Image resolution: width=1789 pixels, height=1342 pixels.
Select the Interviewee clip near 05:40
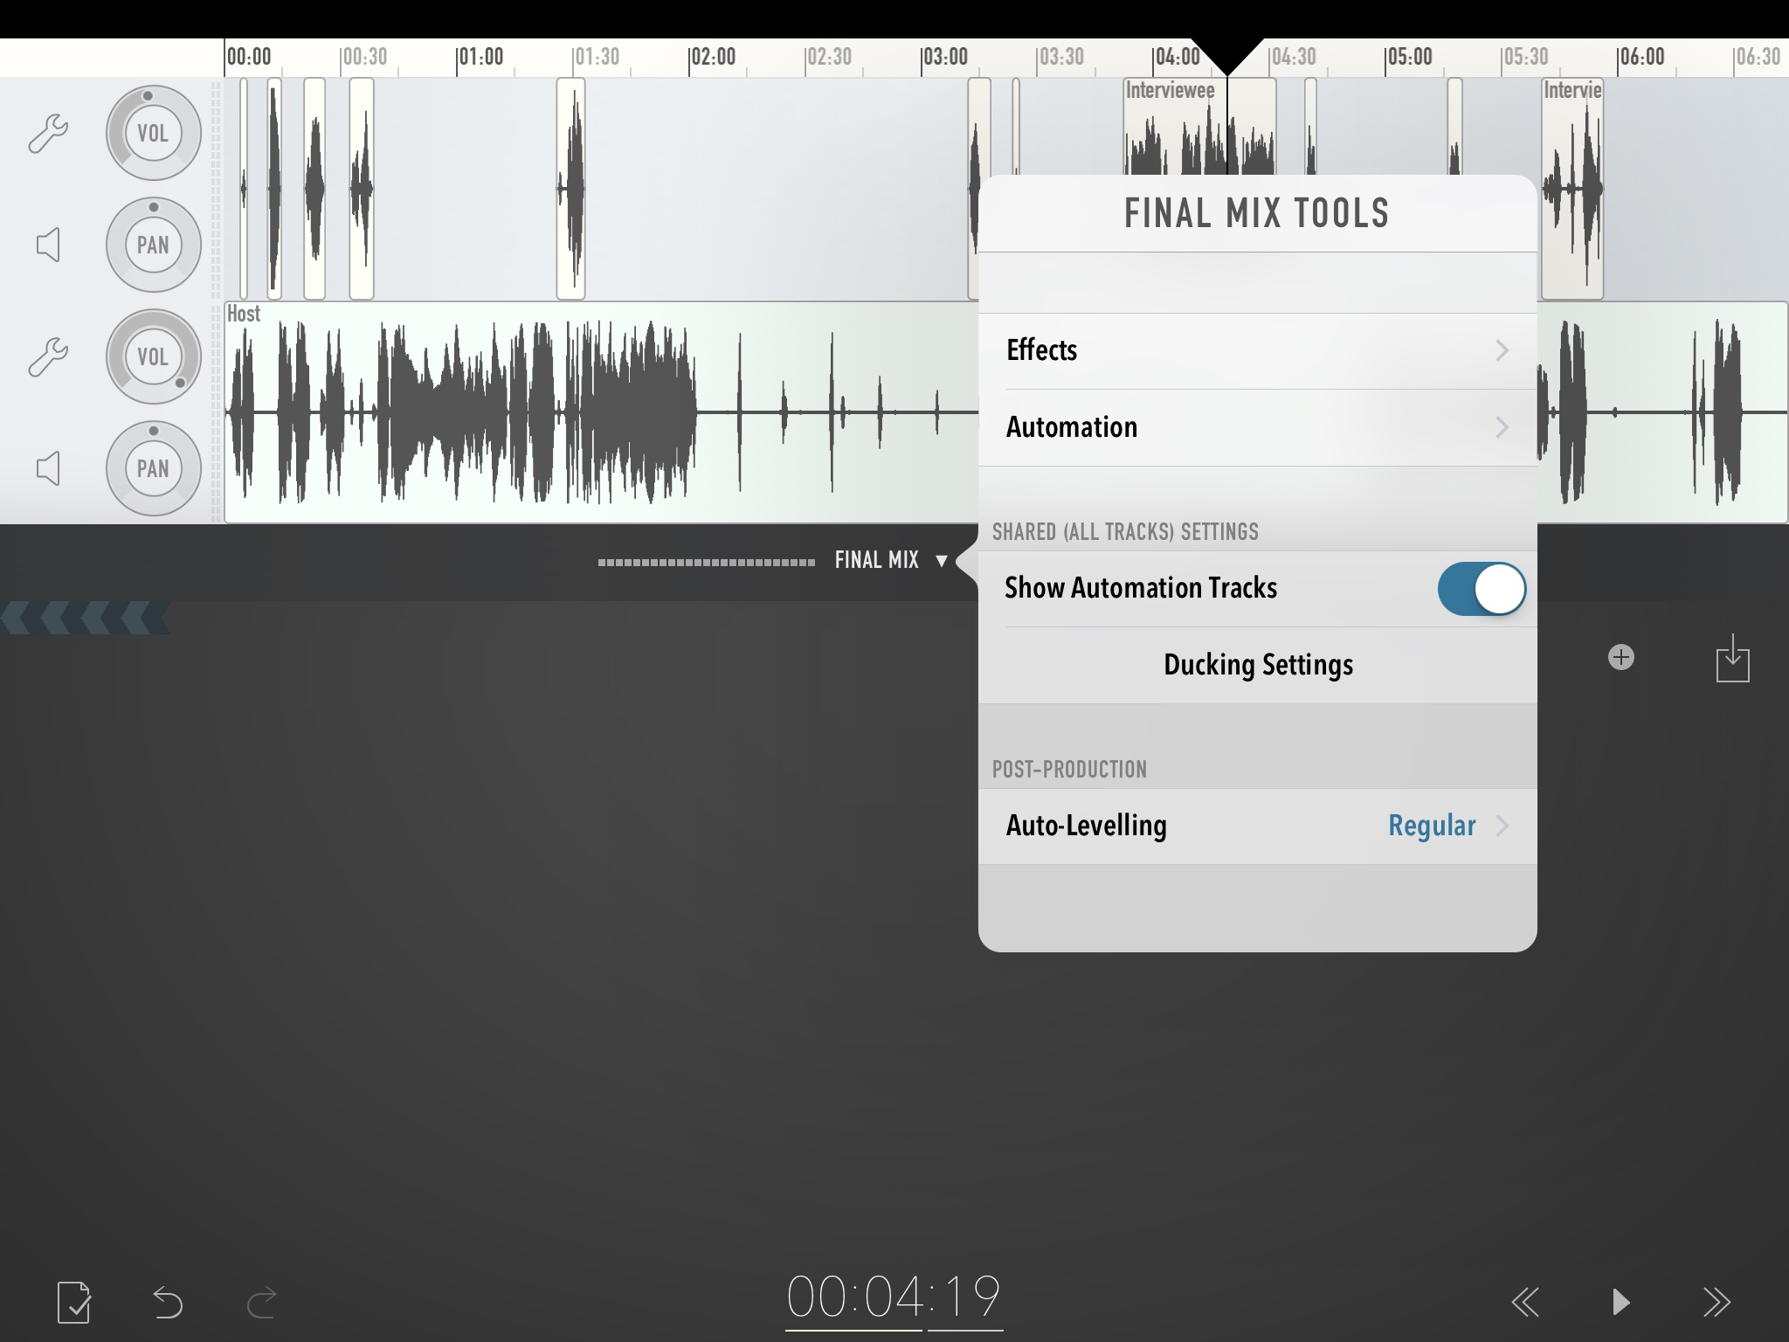click(x=1571, y=189)
